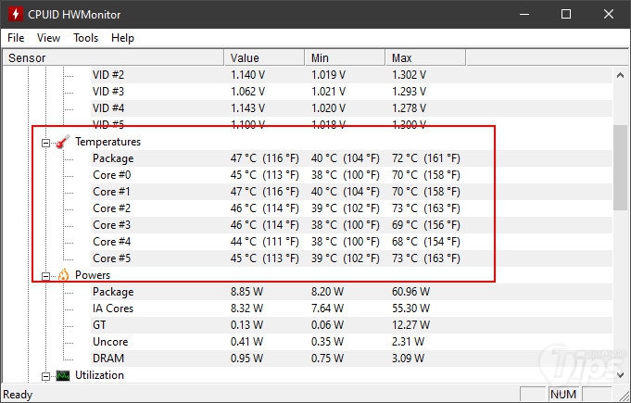The height and width of the screenshot is (403, 631).
Task: Click the 72 °C (161 °F) Package max
Action: [426, 158]
